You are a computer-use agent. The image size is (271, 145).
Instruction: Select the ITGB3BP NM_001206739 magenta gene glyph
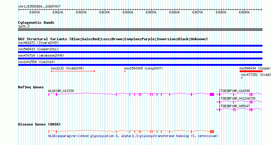239,102
